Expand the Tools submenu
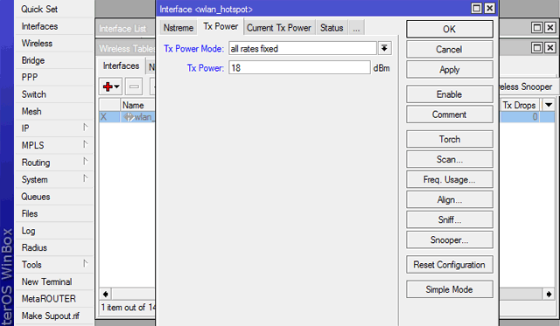The image size is (560, 326). click(54, 265)
